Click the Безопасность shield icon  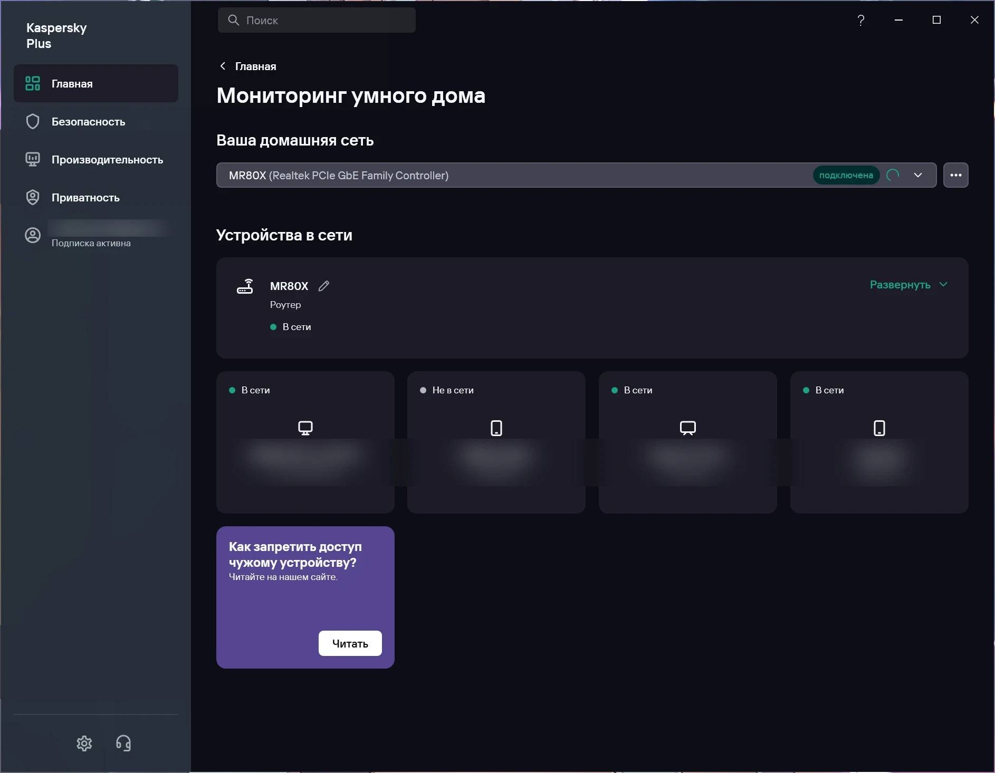pyautogui.click(x=33, y=121)
